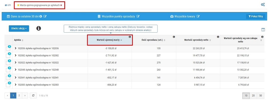The width and height of the screenshot is (269, 100).
Task: Close the Marża ujemna tab
Action: coord(61,5)
